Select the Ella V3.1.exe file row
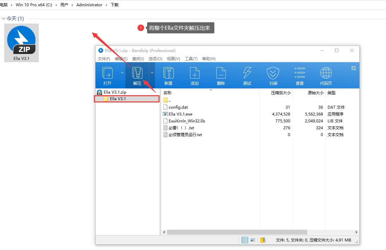Viewport: 386px width, 250px height. tap(180, 114)
